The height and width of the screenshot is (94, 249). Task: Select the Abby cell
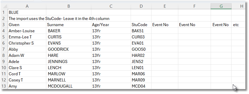tap(27, 49)
